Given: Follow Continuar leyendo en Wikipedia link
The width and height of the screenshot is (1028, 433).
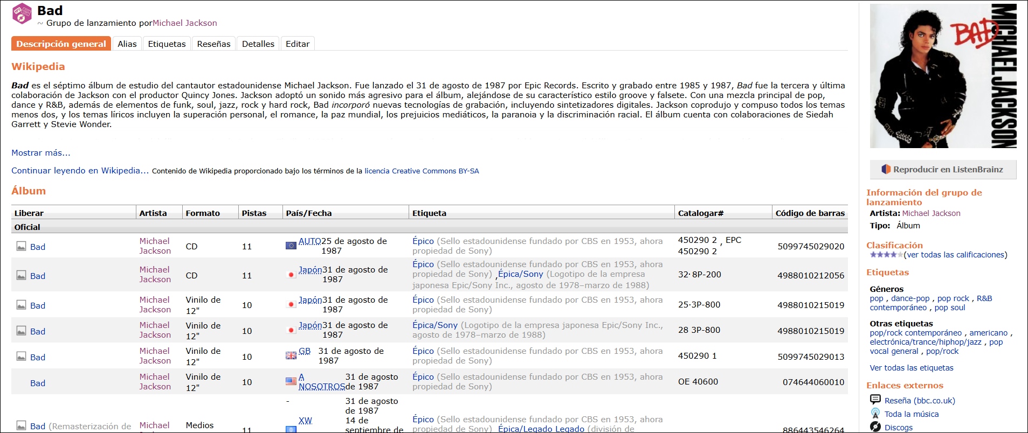Looking at the screenshot, I should (x=80, y=171).
